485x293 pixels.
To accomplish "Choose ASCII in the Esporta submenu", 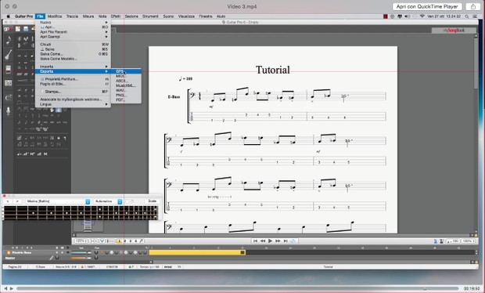I will tap(126, 81).
